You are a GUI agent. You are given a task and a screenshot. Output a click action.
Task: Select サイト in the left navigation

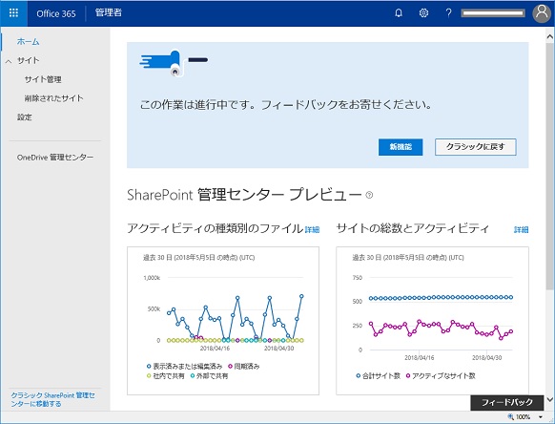[29, 60]
